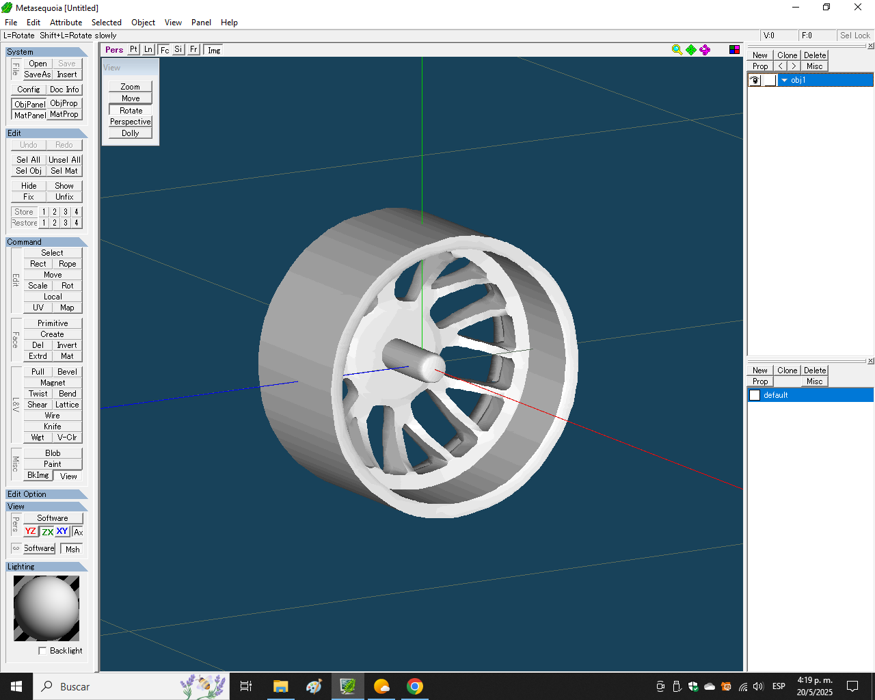875x700 pixels.
Task: Click the Primitive command button
Action: (x=53, y=323)
